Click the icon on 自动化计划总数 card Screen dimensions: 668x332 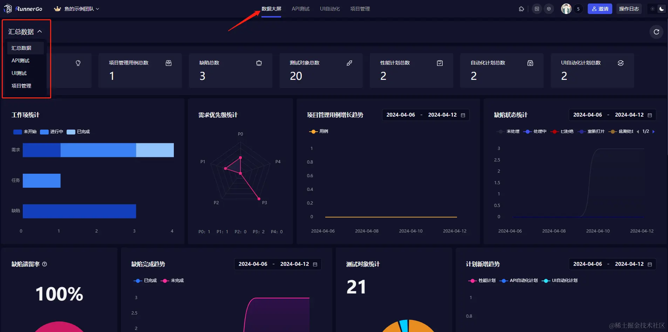tap(530, 63)
